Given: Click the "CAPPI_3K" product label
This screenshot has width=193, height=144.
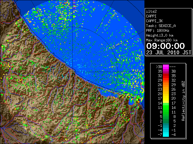Looking at the screenshot, I should (154, 21).
